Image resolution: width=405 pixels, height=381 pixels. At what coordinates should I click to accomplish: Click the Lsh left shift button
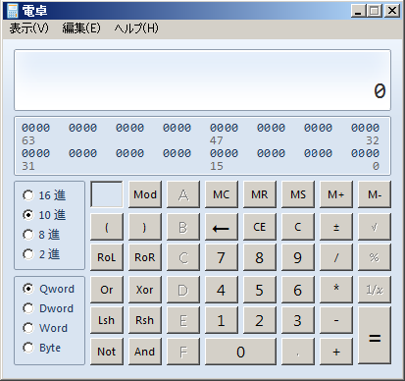pos(107,320)
